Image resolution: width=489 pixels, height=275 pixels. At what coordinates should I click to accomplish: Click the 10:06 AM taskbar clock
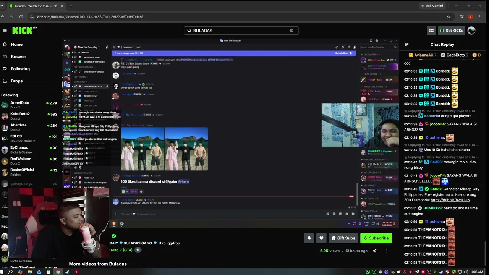point(476,272)
